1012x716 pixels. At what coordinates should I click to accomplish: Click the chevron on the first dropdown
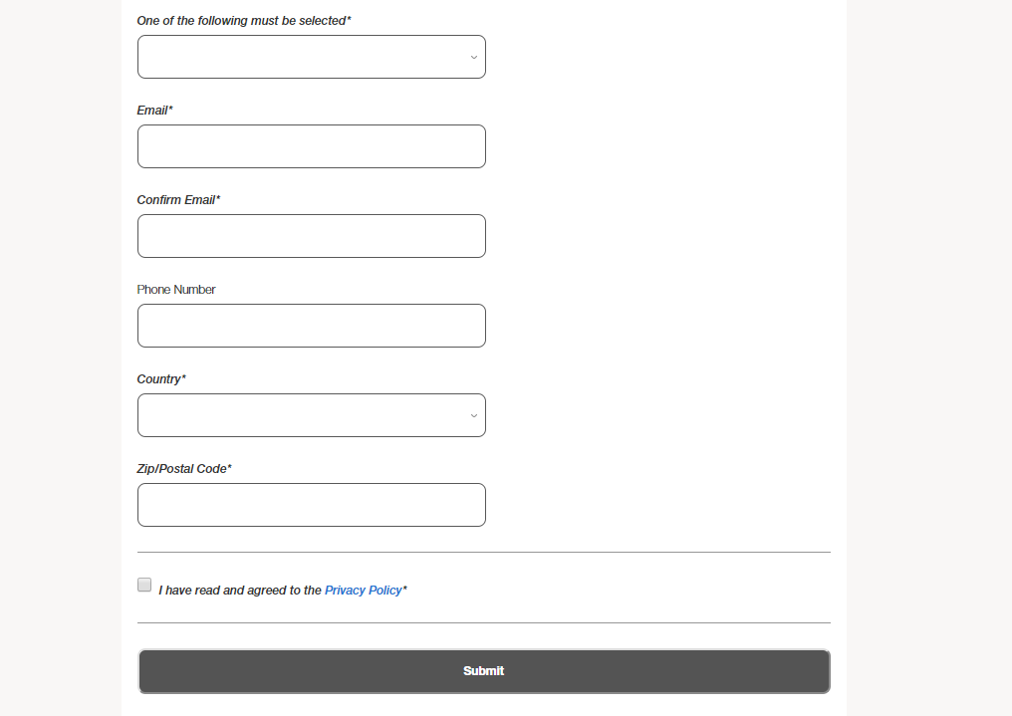pyautogui.click(x=473, y=57)
